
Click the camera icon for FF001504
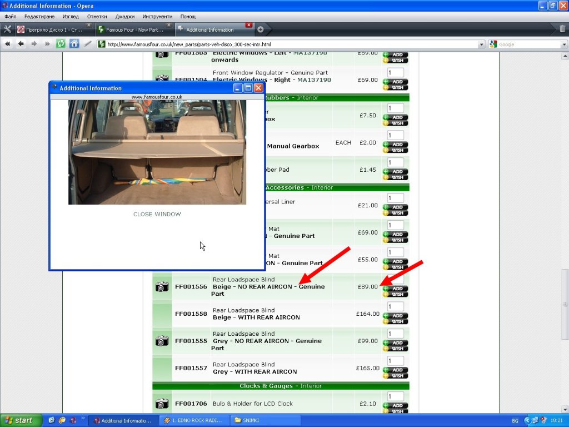[x=162, y=78]
